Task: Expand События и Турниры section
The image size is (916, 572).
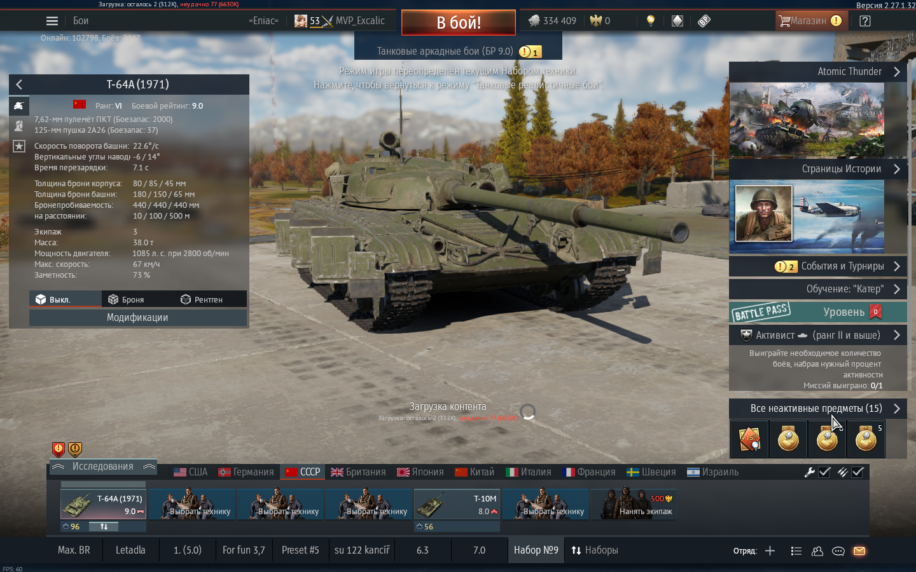Action: coord(817,266)
